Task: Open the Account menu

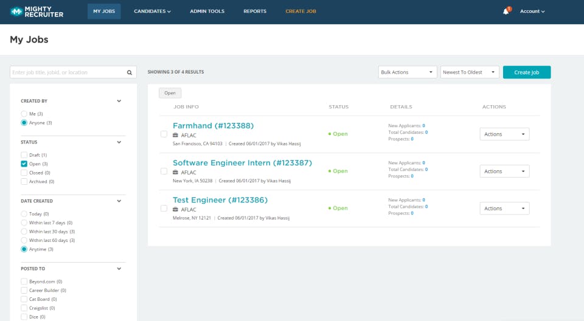Action: [532, 12]
